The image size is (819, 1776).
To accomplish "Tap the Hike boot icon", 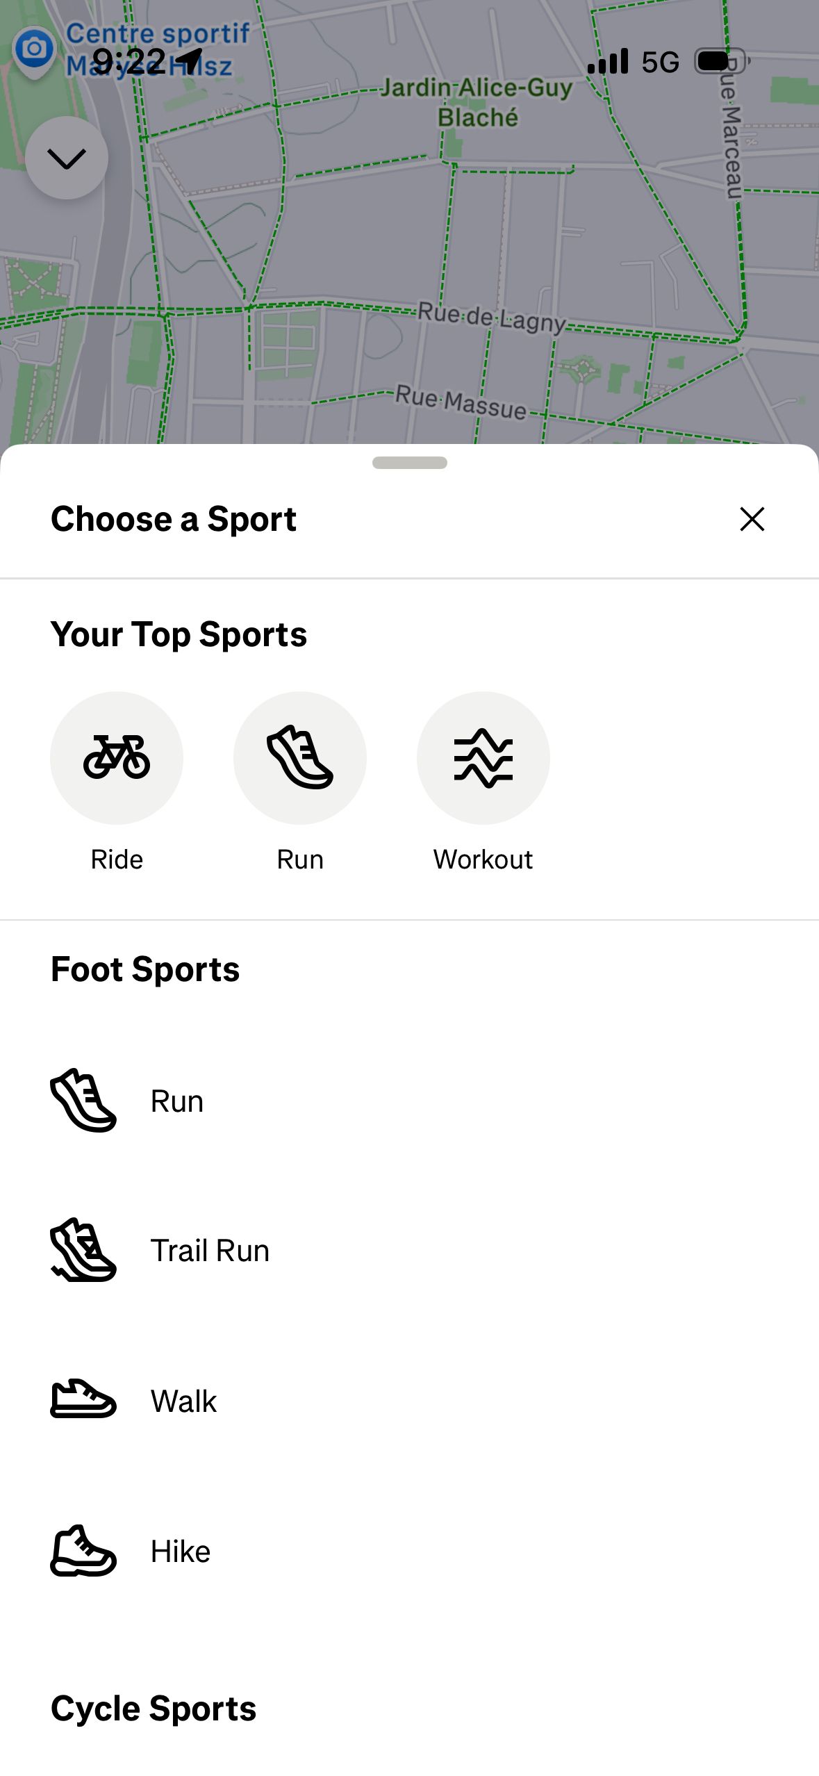I will click(83, 1550).
